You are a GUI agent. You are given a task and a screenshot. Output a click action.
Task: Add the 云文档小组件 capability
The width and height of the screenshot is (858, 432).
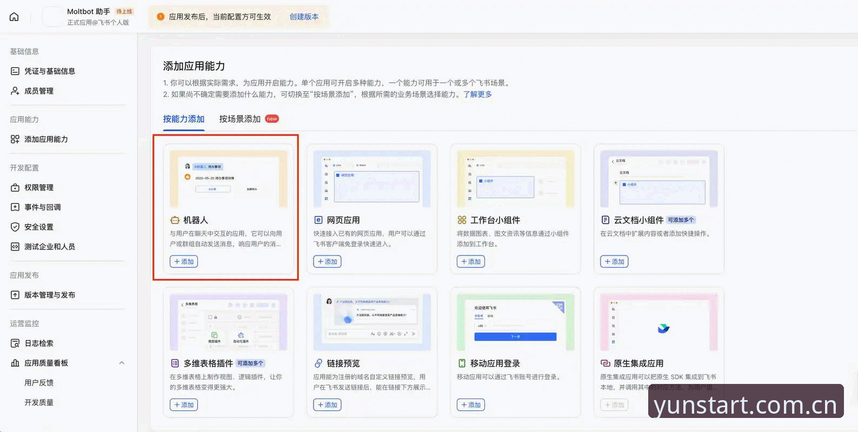(x=614, y=261)
